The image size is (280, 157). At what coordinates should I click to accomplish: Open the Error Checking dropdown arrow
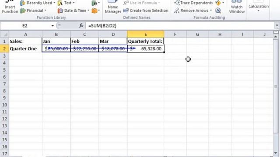(223, 3)
